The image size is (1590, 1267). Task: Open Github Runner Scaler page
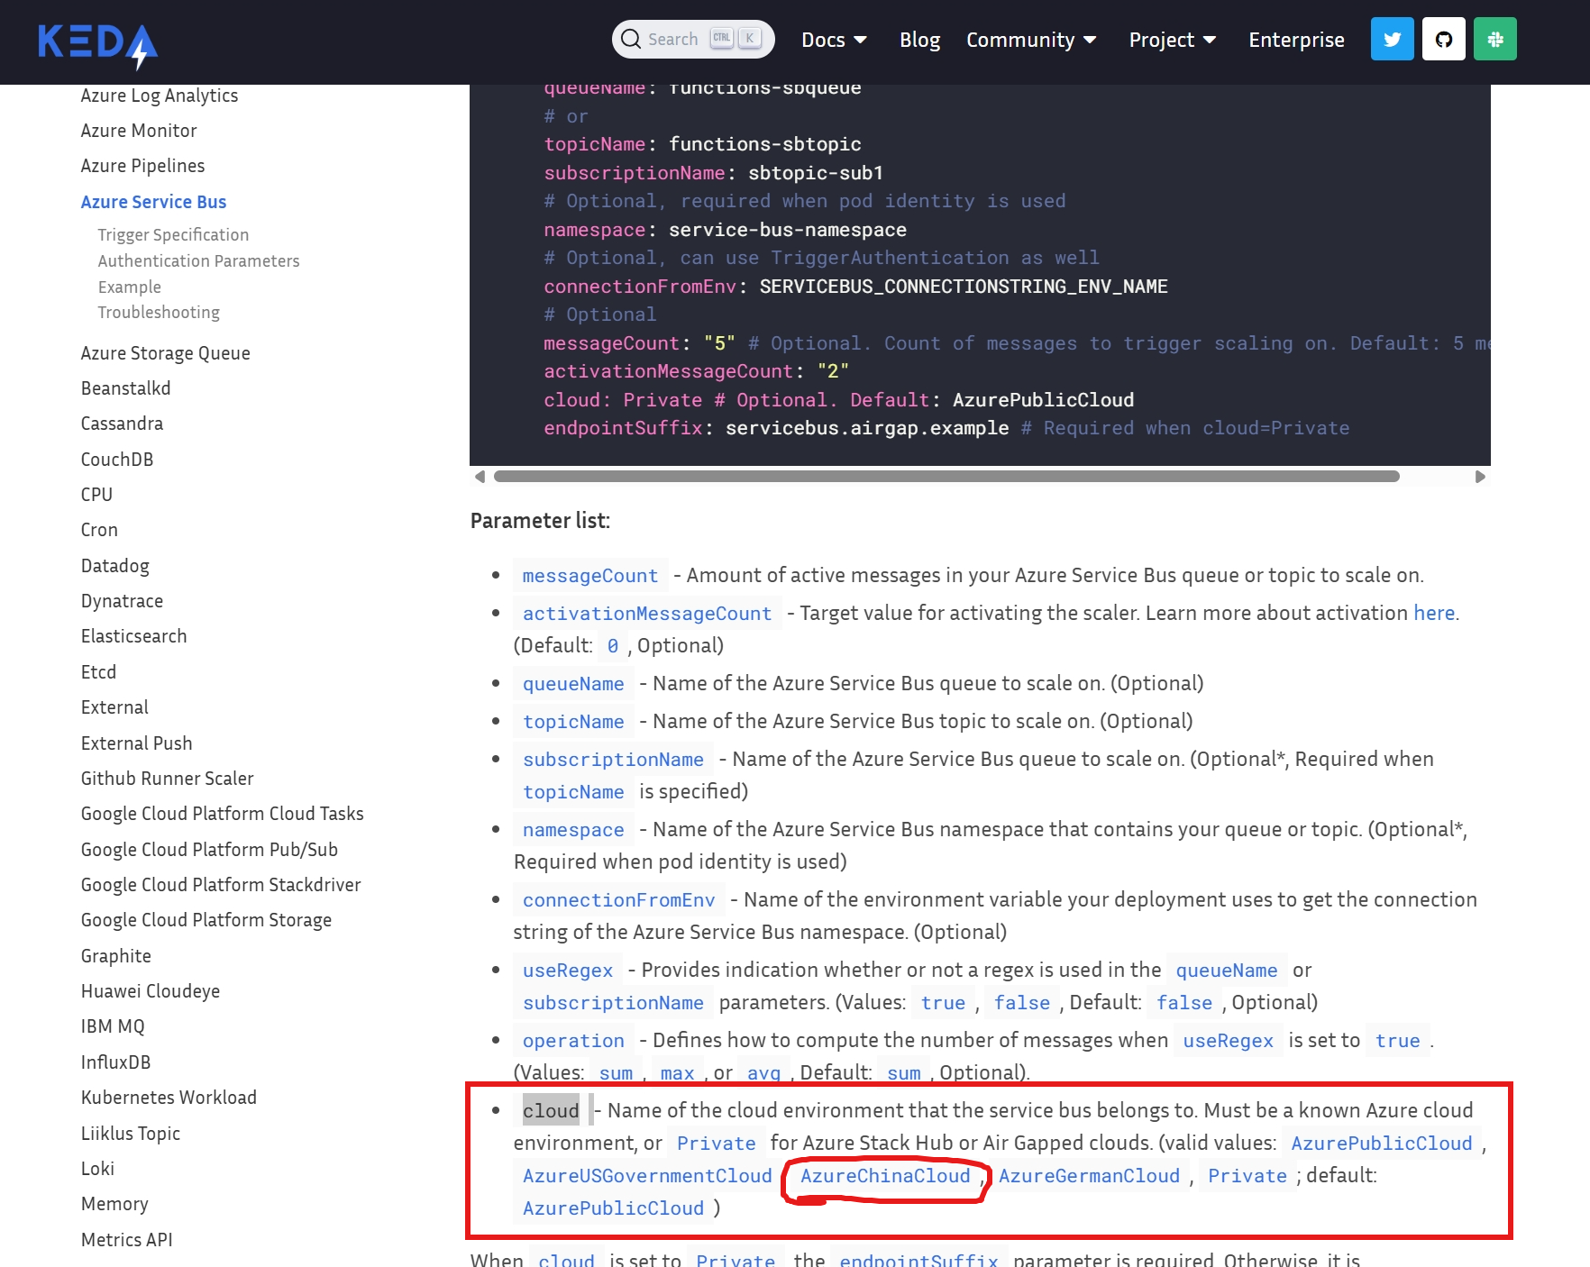(167, 779)
